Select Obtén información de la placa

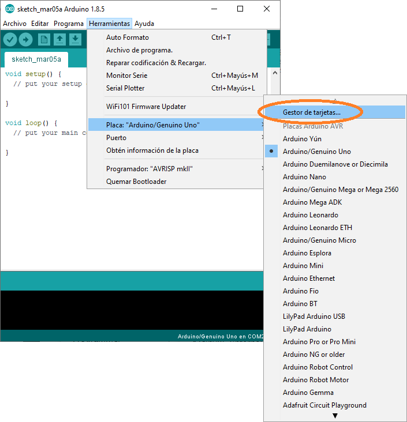click(176, 150)
